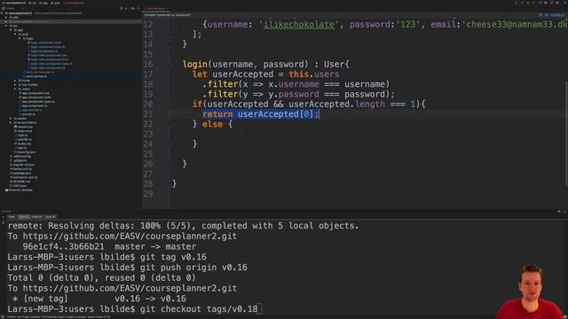
Task: Open login-view.component.ts file in tree
Action: click(x=47, y=68)
